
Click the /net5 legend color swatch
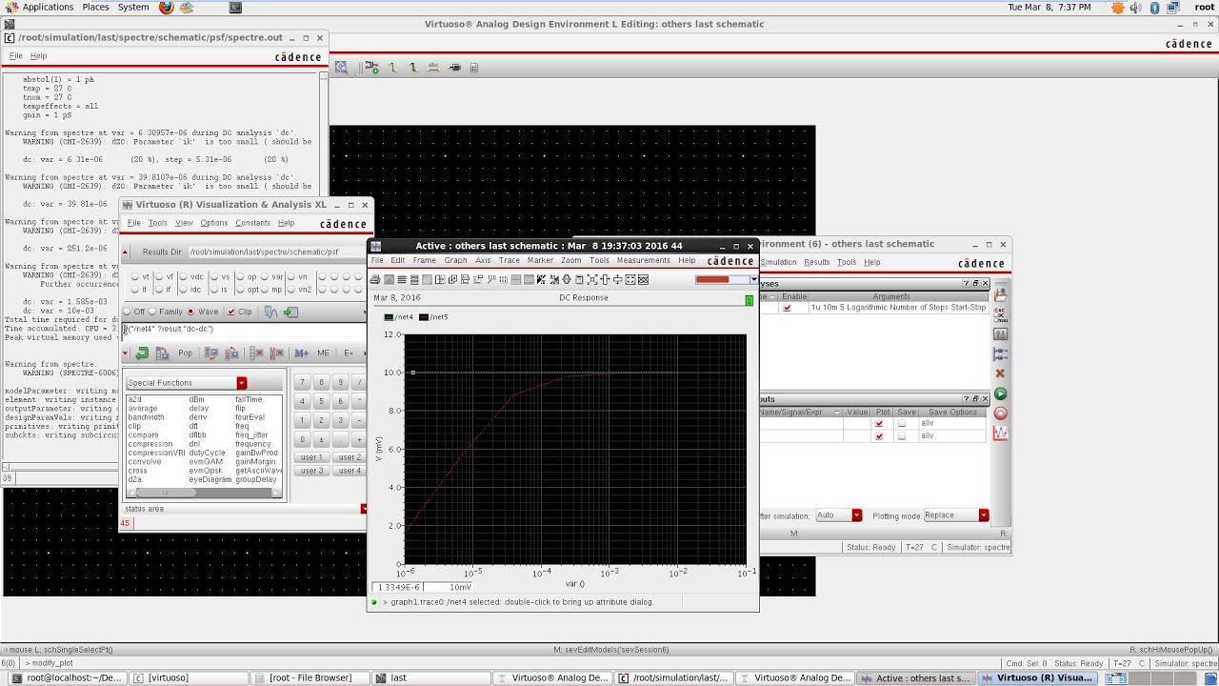point(424,317)
